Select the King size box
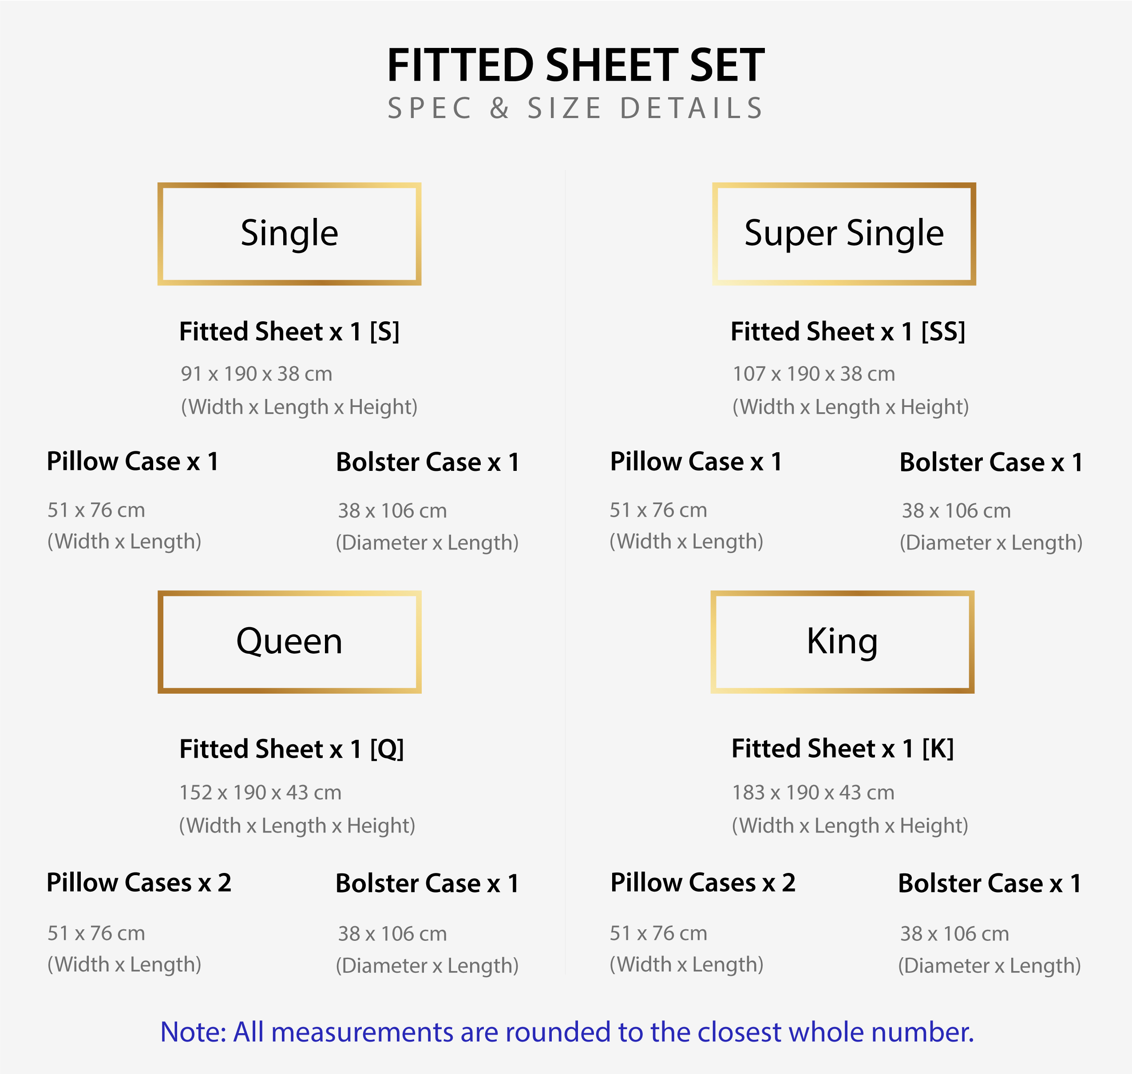Screen dimensions: 1132x1074 point(842,642)
